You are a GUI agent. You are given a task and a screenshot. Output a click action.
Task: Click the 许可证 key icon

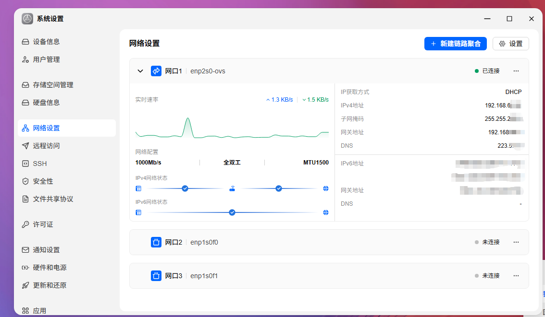(25, 224)
